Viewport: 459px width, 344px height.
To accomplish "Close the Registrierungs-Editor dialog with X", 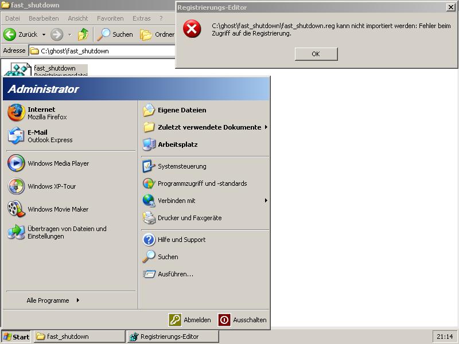I will 450,7.
